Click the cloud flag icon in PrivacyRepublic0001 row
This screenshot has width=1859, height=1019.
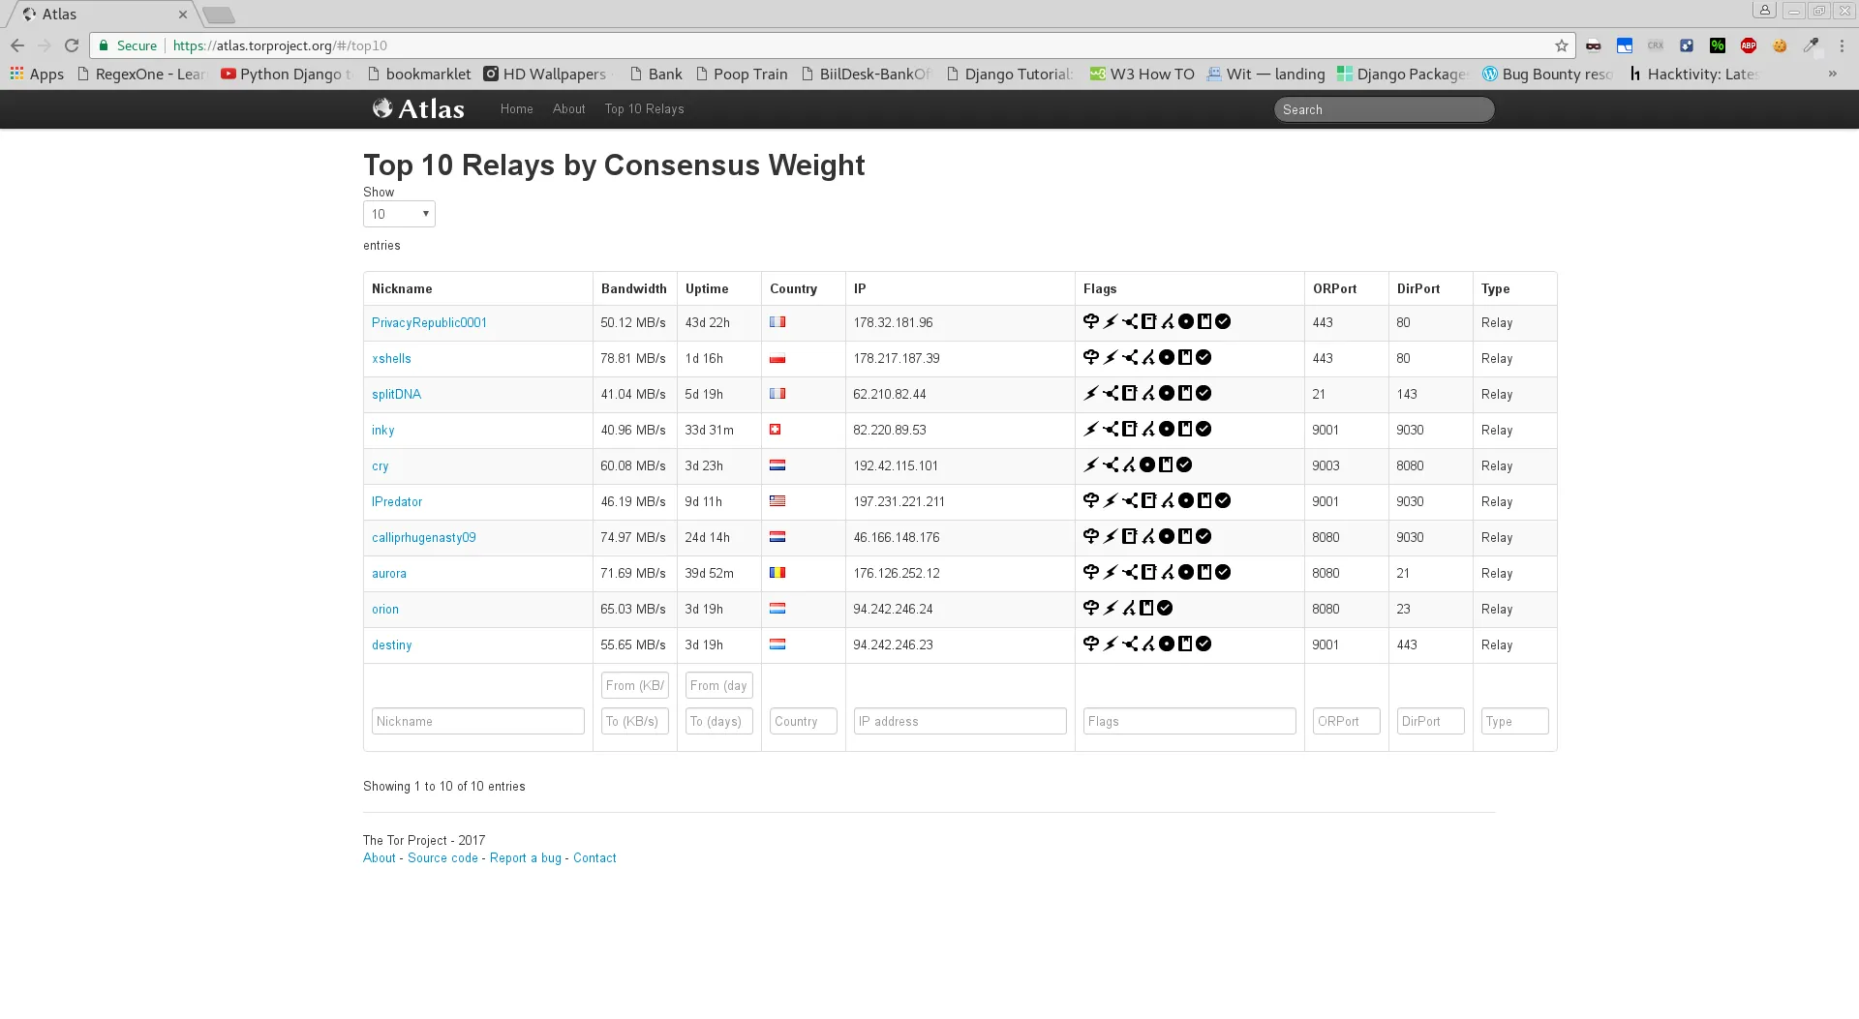pos(1091,321)
